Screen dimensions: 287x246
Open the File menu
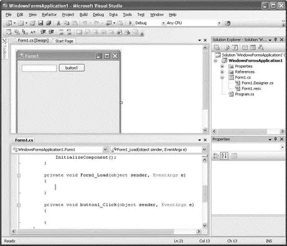pyautogui.click(x=9, y=15)
